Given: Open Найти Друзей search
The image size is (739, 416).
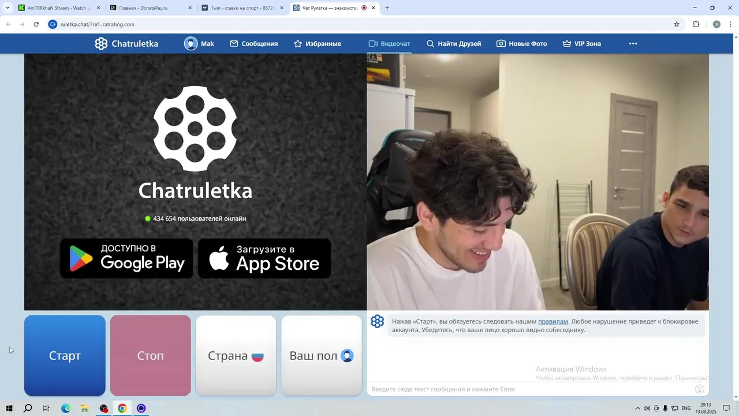Looking at the screenshot, I should [x=453, y=44].
